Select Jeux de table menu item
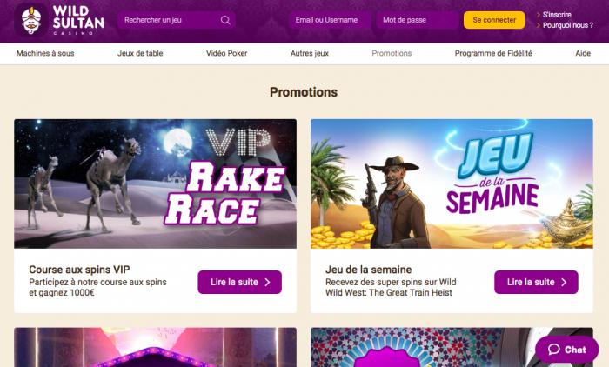Viewport: 609px width, 367px height. [140, 53]
